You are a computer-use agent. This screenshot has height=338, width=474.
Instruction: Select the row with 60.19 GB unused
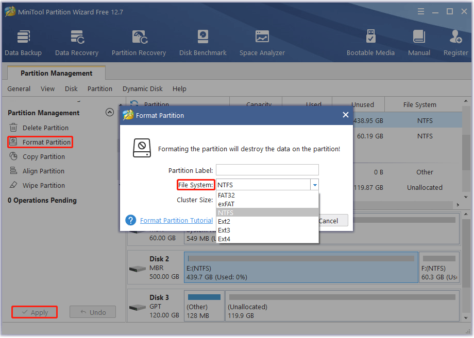[x=407, y=136]
